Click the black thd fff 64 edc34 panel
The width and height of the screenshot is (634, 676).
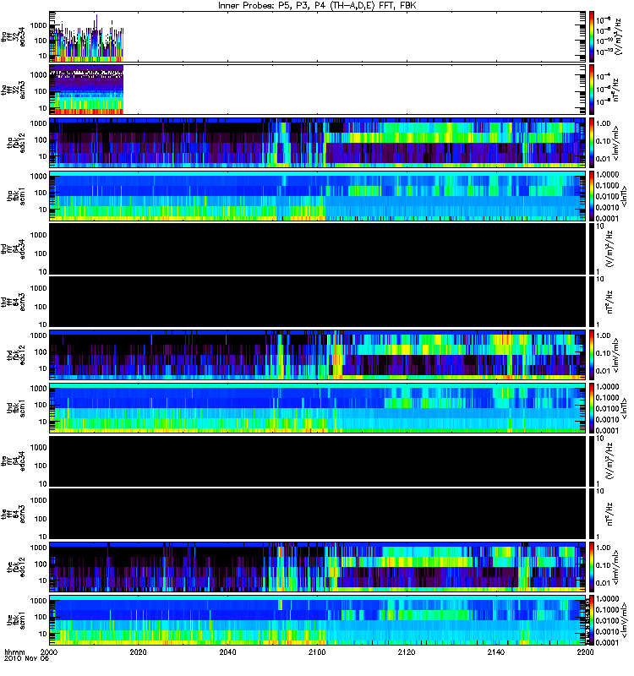[x=317, y=248]
